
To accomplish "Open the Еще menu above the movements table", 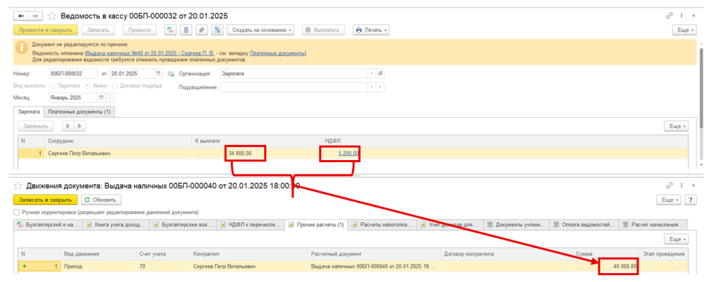I will pyautogui.click(x=676, y=238).
